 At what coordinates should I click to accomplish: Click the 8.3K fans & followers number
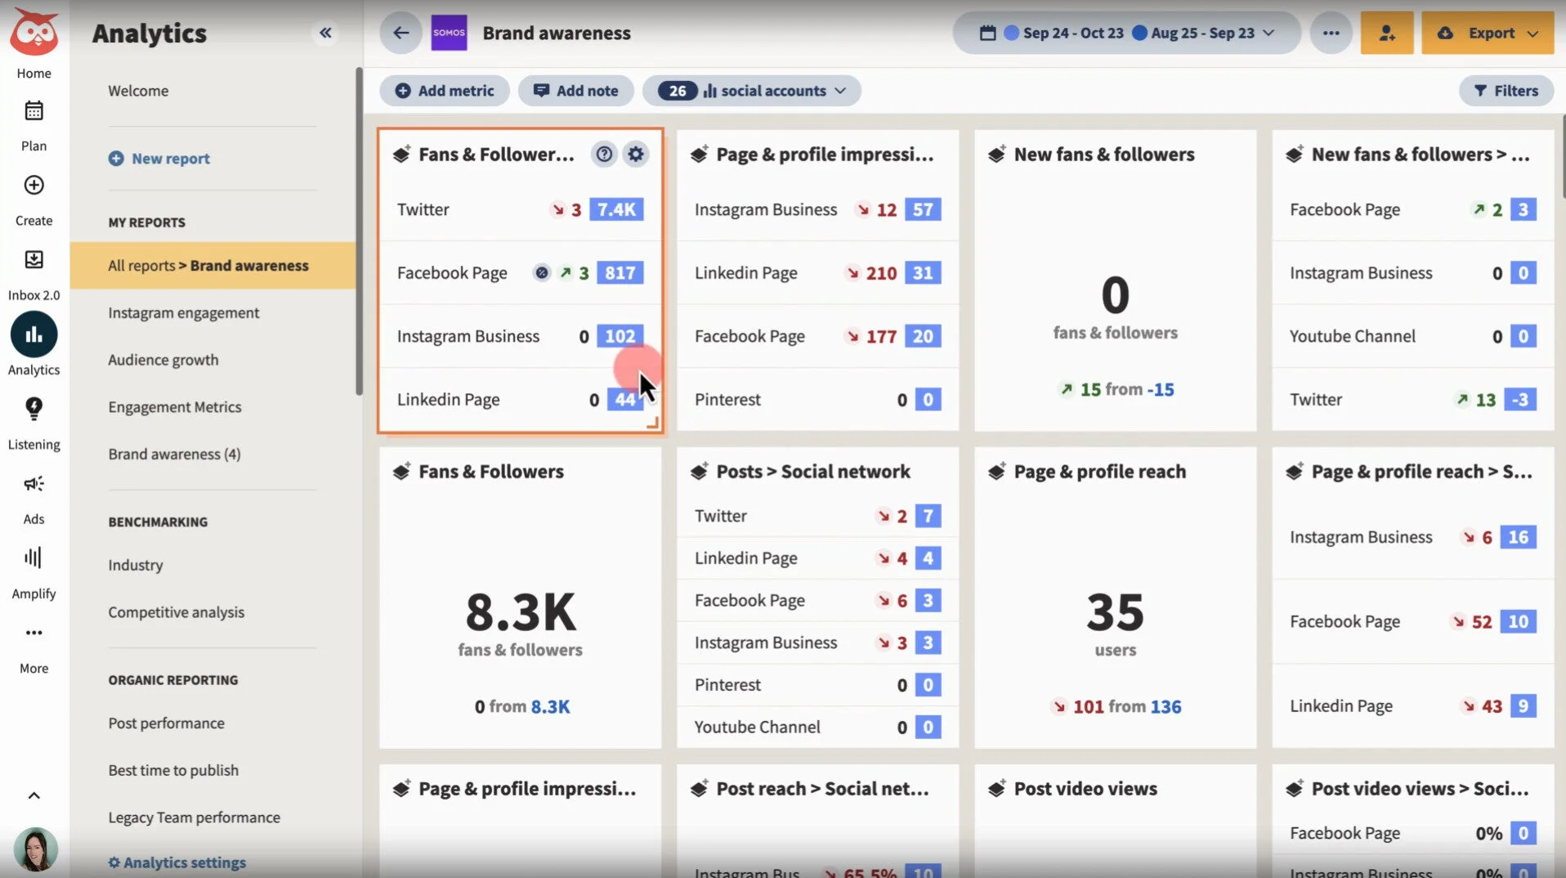(x=521, y=611)
